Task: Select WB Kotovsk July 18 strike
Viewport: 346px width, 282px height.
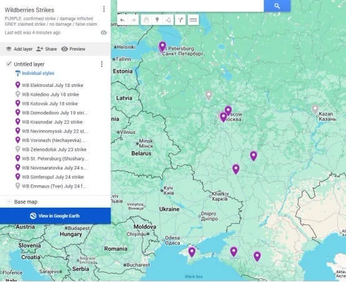Action: point(46,104)
